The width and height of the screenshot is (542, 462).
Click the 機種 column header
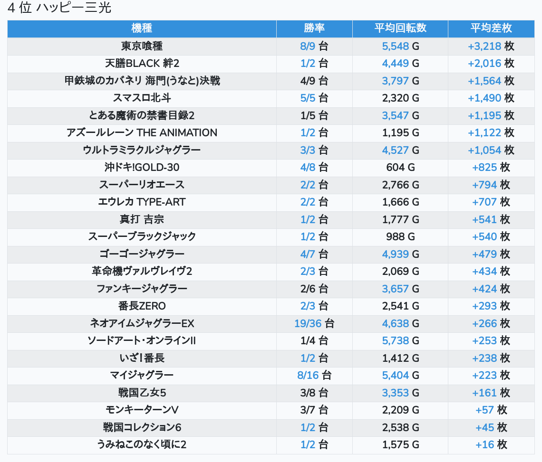142,28
